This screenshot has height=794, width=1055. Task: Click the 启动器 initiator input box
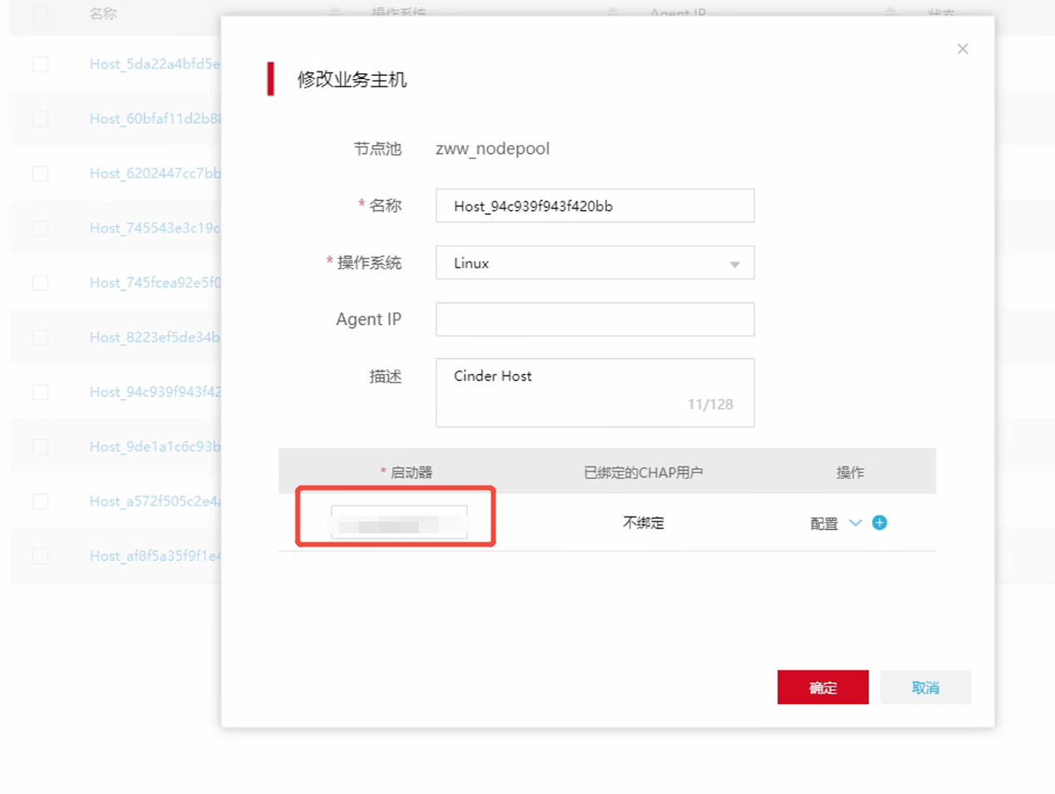click(399, 522)
